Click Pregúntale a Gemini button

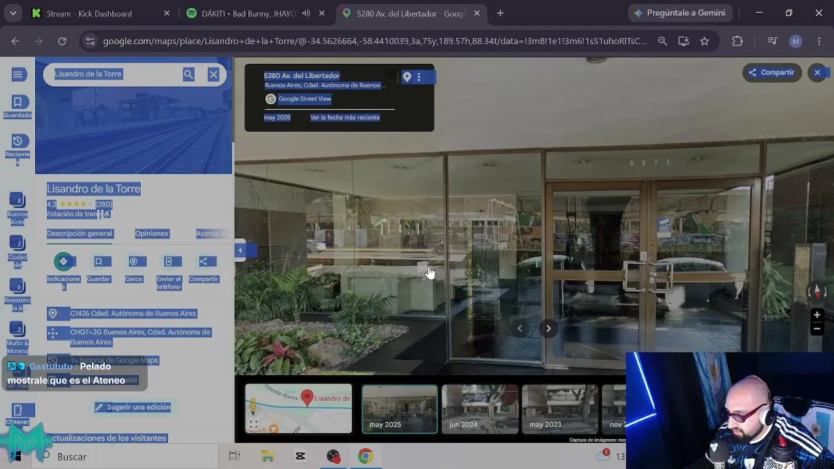click(x=680, y=13)
